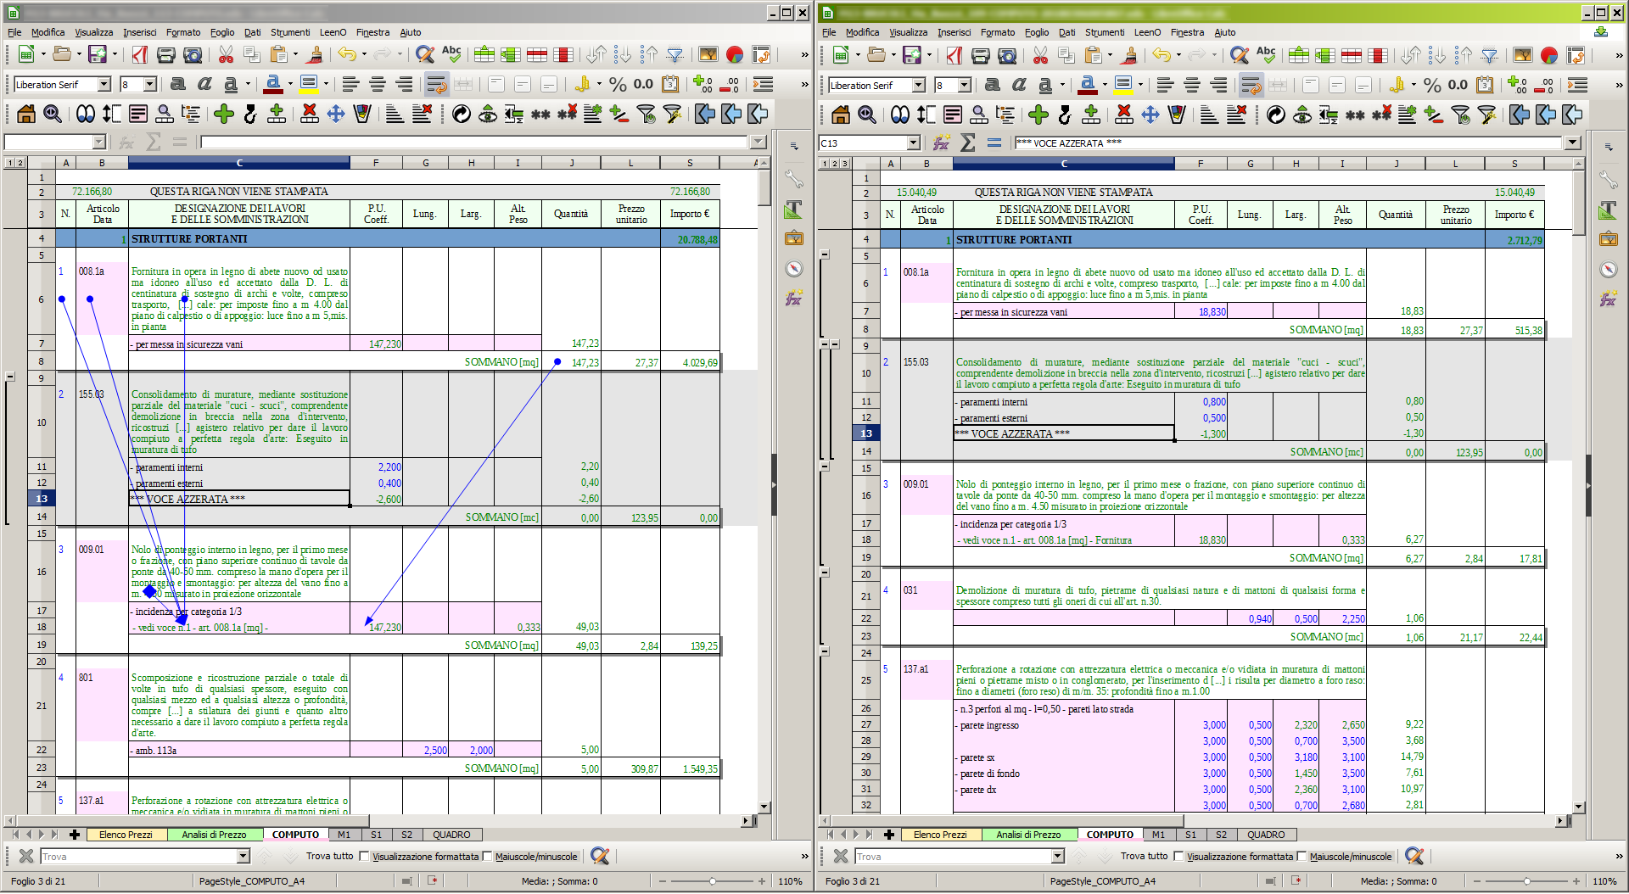Open Navigator compass icon in right sidebar
Screen dimensions: 1629x894
click(x=1608, y=270)
